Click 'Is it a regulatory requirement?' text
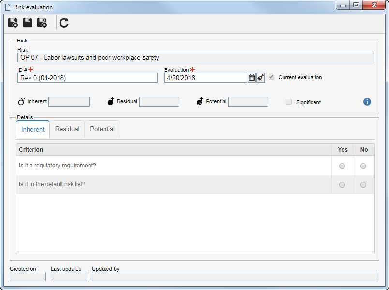Viewport: 389px width, 290px height. click(x=57, y=166)
